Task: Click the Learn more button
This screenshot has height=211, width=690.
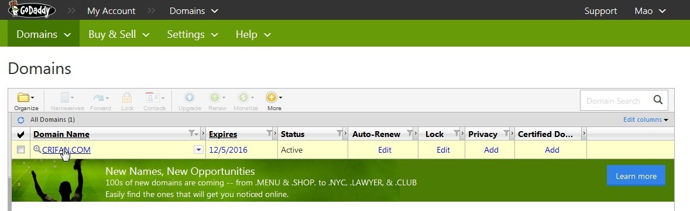Action: [x=636, y=176]
